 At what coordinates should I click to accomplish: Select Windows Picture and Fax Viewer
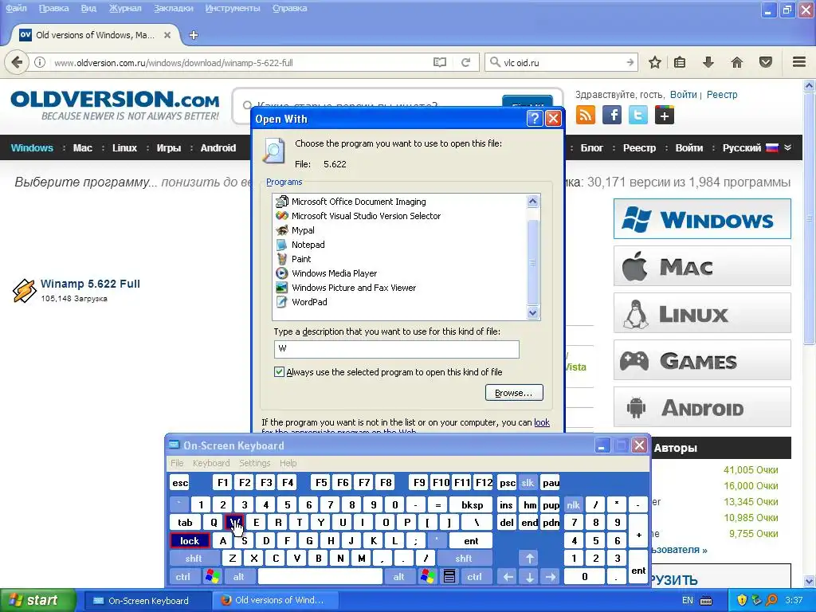tap(353, 287)
